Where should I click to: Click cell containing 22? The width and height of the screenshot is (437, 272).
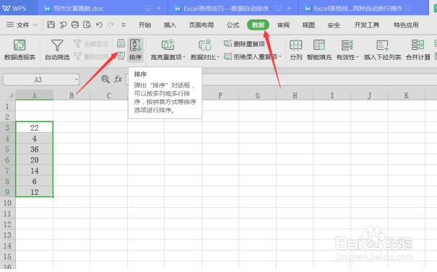(x=34, y=128)
